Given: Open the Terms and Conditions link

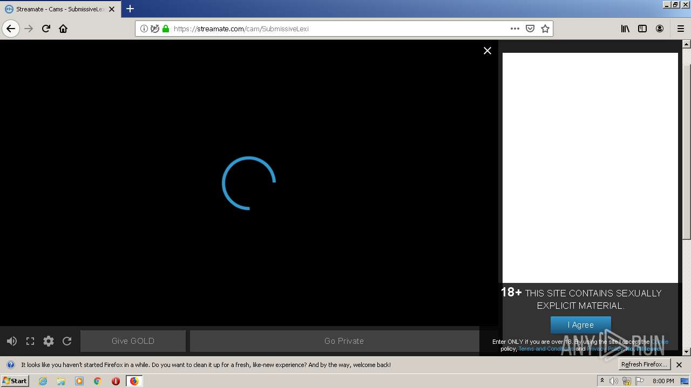Looking at the screenshot, I should point(546,349).
